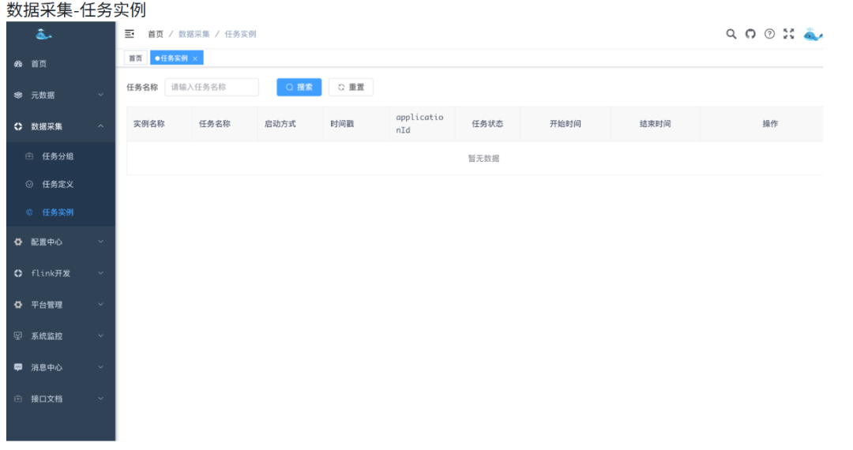Click the 数据采集 sidebar icon
This screenshot has height=450, width=853.
point(18,126)
